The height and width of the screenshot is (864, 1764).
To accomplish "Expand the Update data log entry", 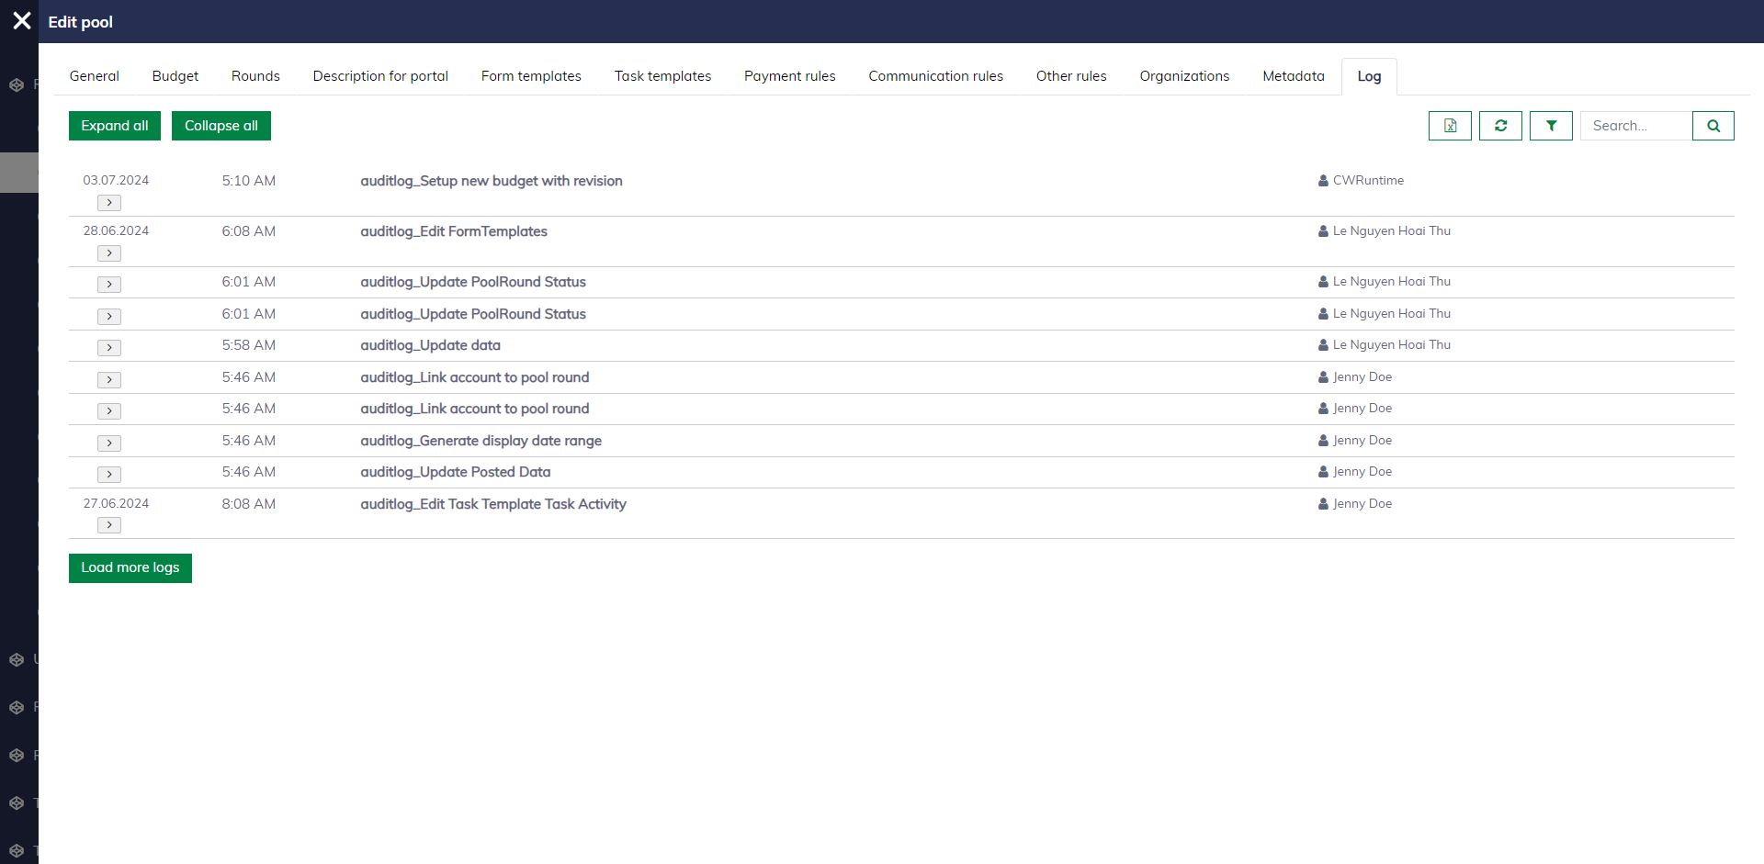I will click(109, 348).
